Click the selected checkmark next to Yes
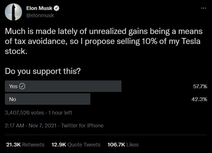212x153 pixels. (x=22, y=86)
